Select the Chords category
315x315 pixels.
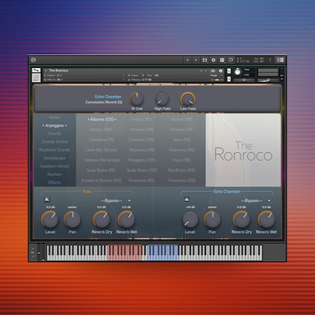pyautogui.click(x=55, y=134)
